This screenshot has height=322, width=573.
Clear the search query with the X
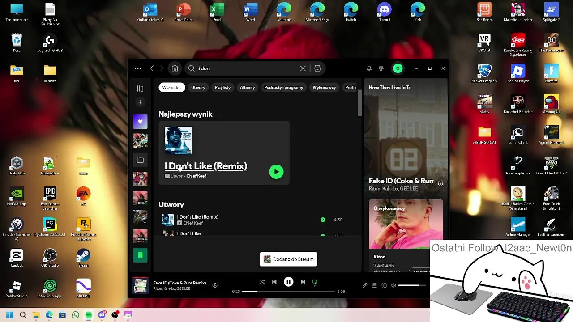click(x=303, y=68)
